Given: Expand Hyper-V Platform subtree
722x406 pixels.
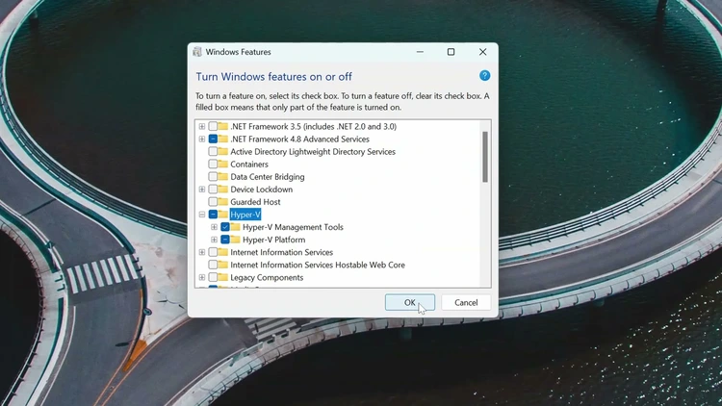Looking at the screenshot, I should pyautogui.click(x=214, y=240).
